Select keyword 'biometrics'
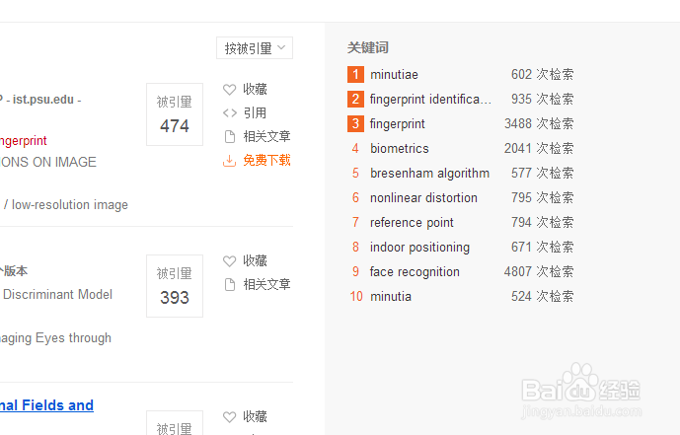680x435 pixels. coord(399,149)
